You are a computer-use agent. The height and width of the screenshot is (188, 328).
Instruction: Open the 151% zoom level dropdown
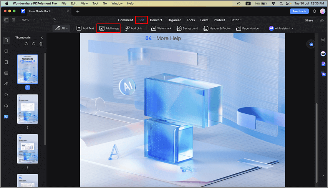(x=28, y=20)
